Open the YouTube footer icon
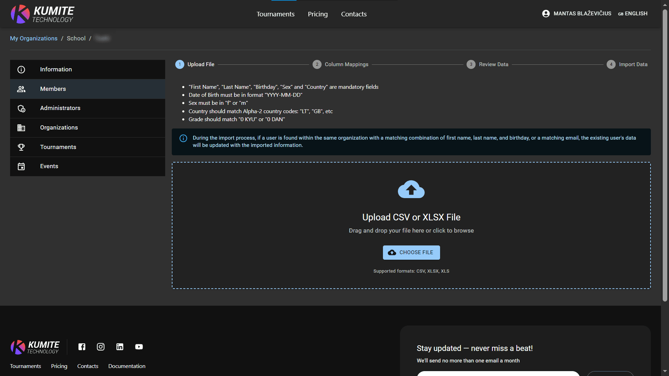This screenshot has height=376, width=669. [139, 347]
